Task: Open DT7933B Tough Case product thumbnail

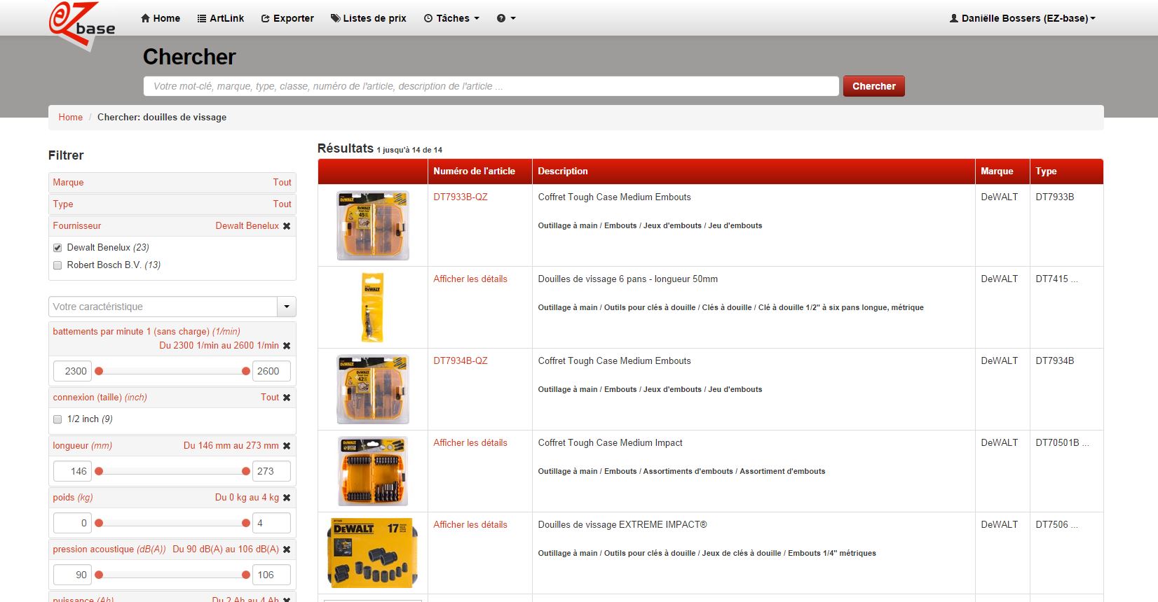Action: point(372,225)
